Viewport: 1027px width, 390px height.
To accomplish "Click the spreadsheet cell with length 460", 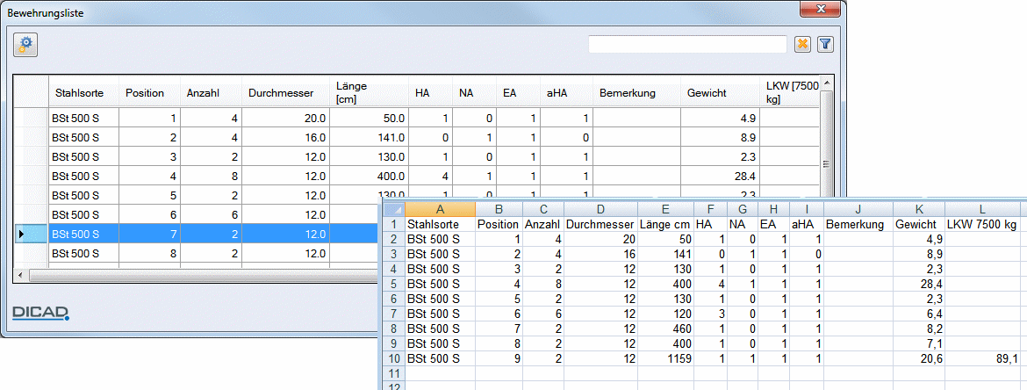I will 664,329.
